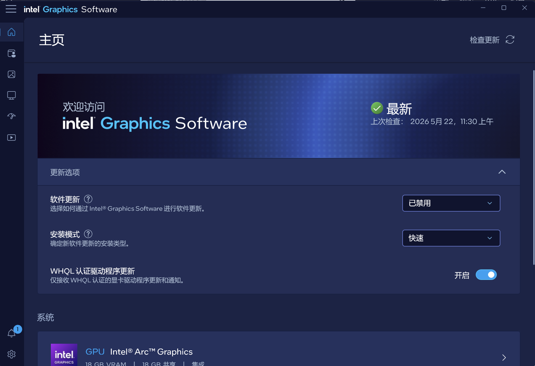Open the second sidebar icon below Home

pyautogui.click(x=11, y=54)
